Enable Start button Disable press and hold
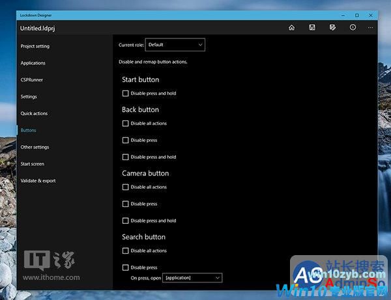This screenshot has width=391, height=300. pos(125,93)
